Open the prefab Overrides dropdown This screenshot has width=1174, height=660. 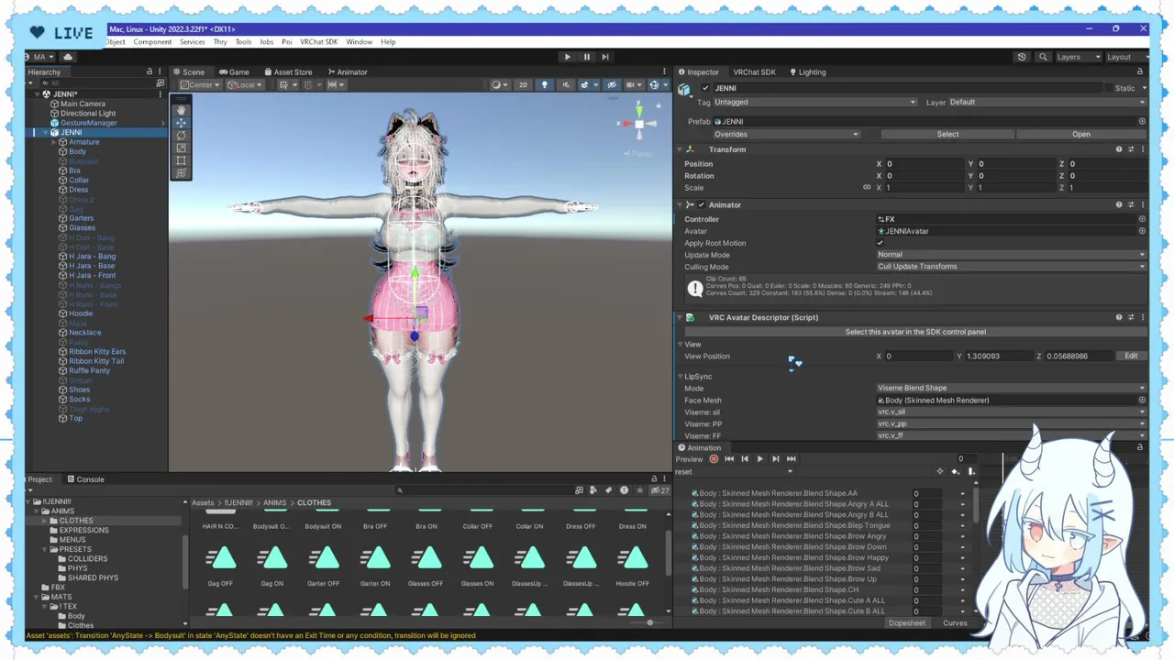[x=786, y=135]
